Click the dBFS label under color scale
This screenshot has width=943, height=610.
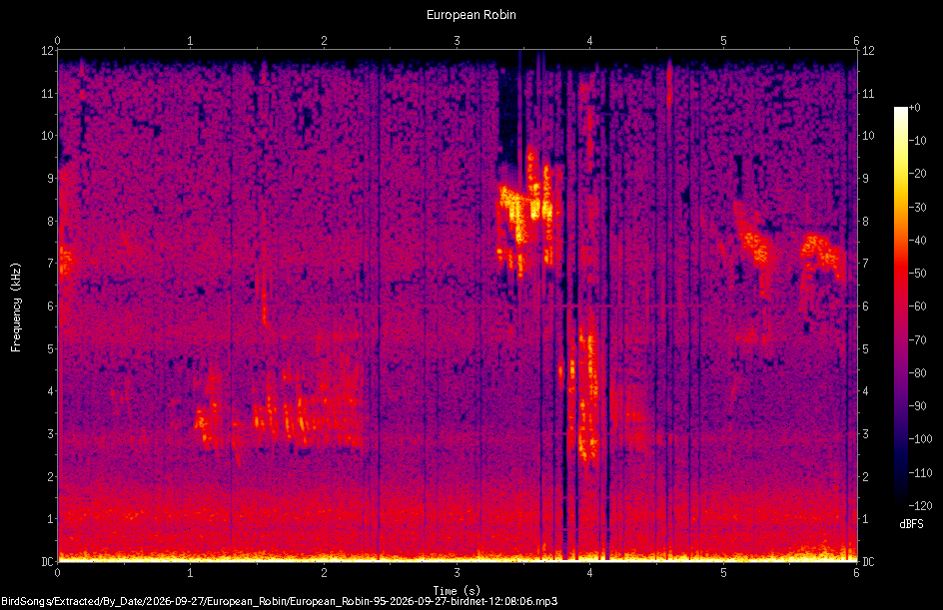[x=911, y=524]
